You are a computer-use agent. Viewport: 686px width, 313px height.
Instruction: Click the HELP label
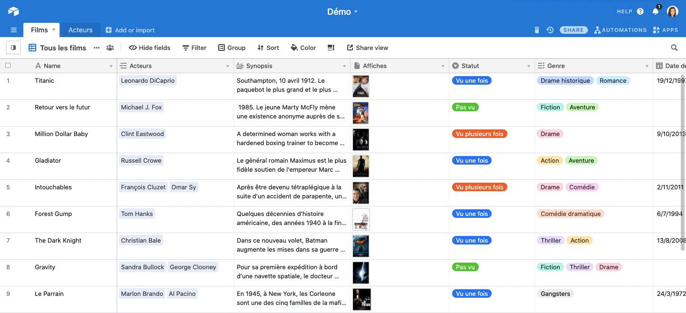(x=625, y=11)
